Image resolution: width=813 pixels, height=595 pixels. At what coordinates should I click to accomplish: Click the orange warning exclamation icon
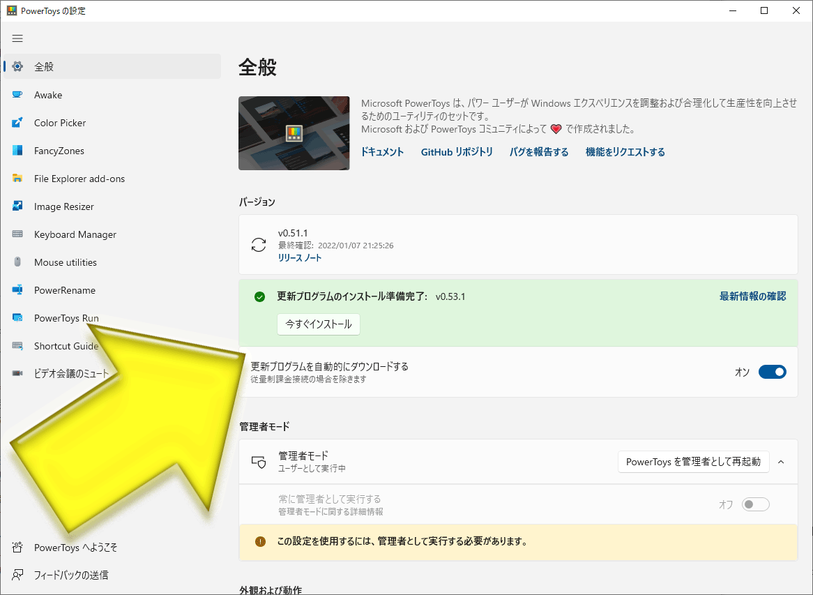point(260,541)
